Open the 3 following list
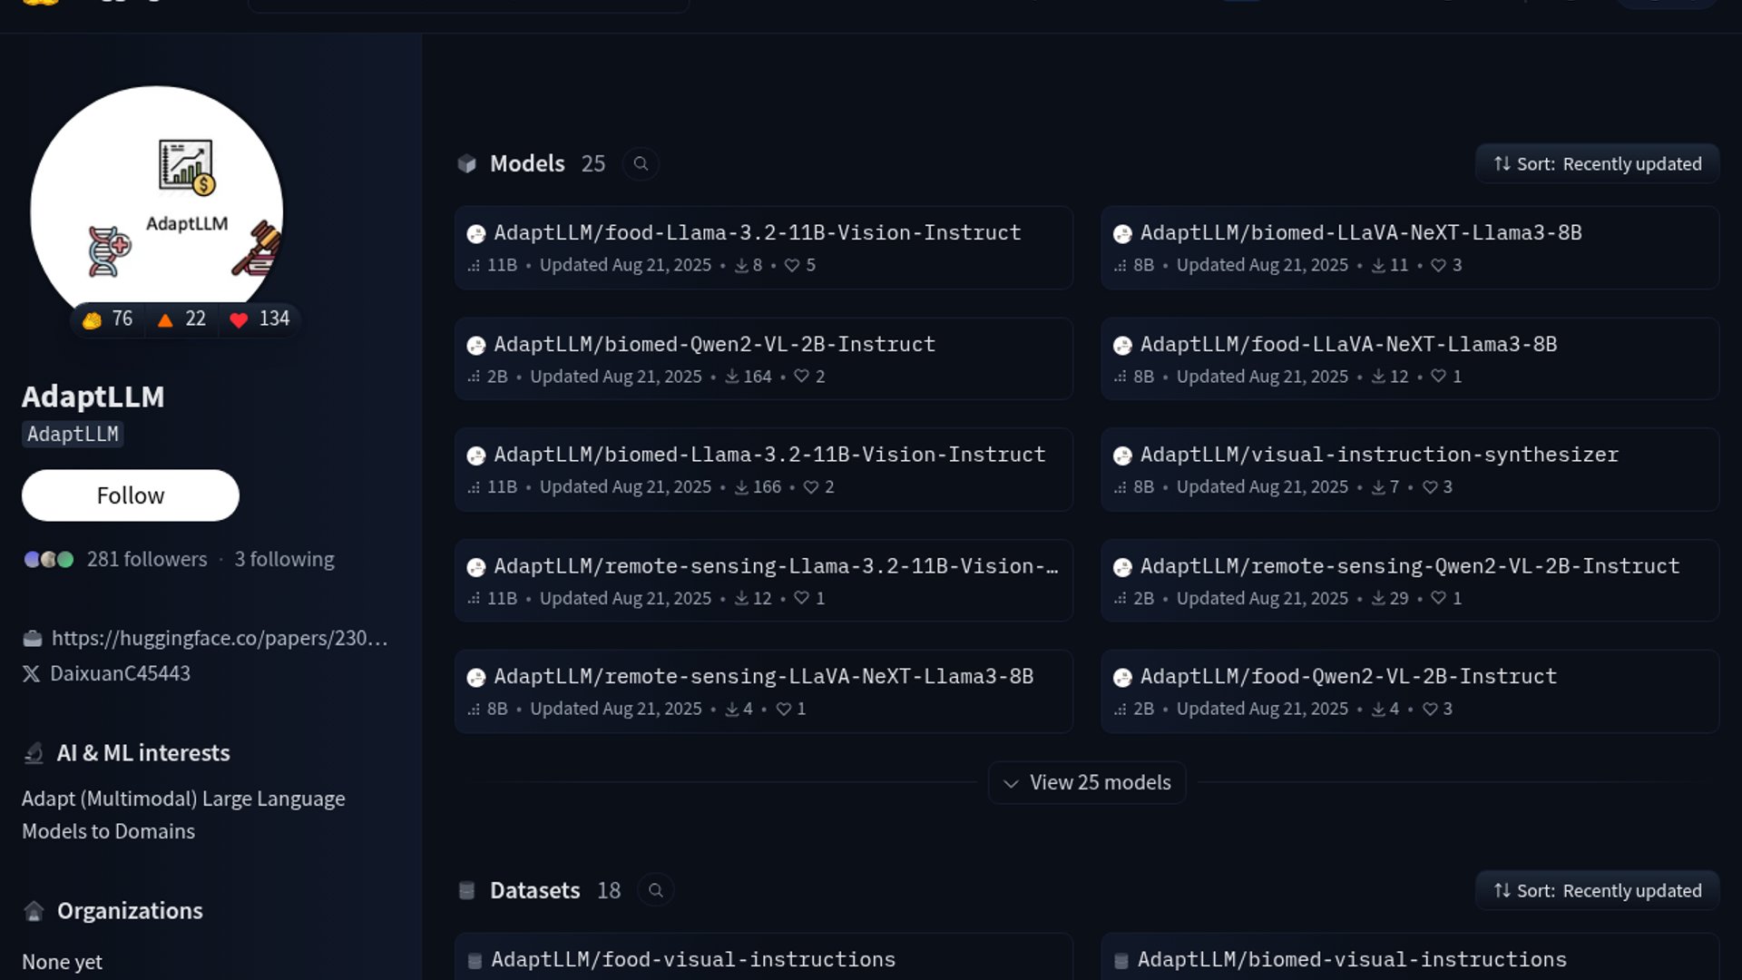The image size is (1742, 980). (284, 560)
